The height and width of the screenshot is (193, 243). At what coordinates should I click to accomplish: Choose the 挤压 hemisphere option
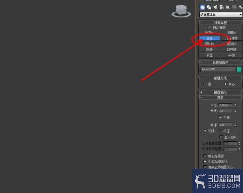tap(220, 130)
